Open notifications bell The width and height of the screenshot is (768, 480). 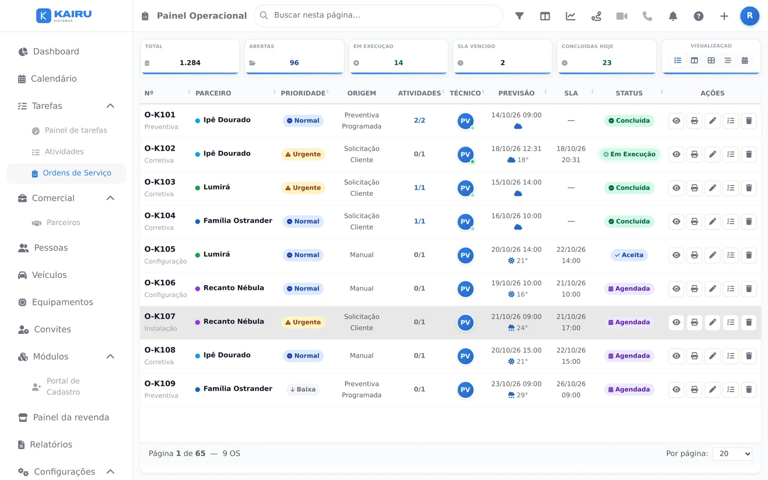click(673, 16)
